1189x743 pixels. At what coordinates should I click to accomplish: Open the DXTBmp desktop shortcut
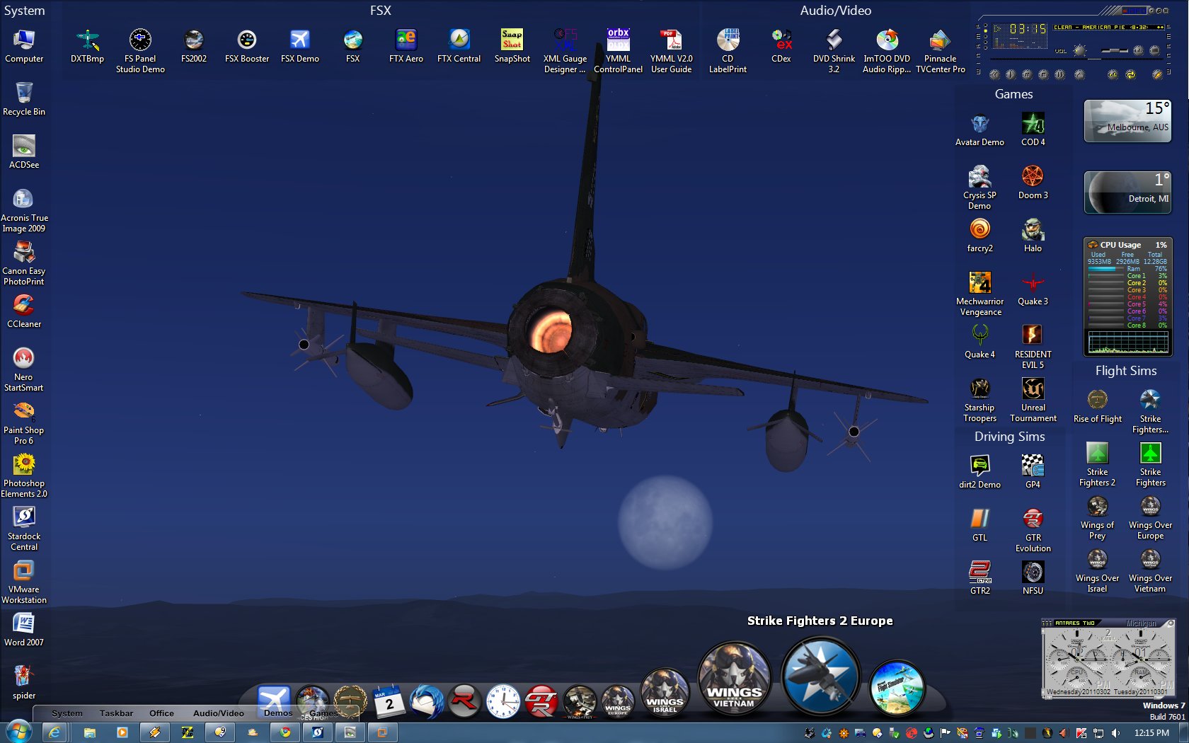coord(87,47)
